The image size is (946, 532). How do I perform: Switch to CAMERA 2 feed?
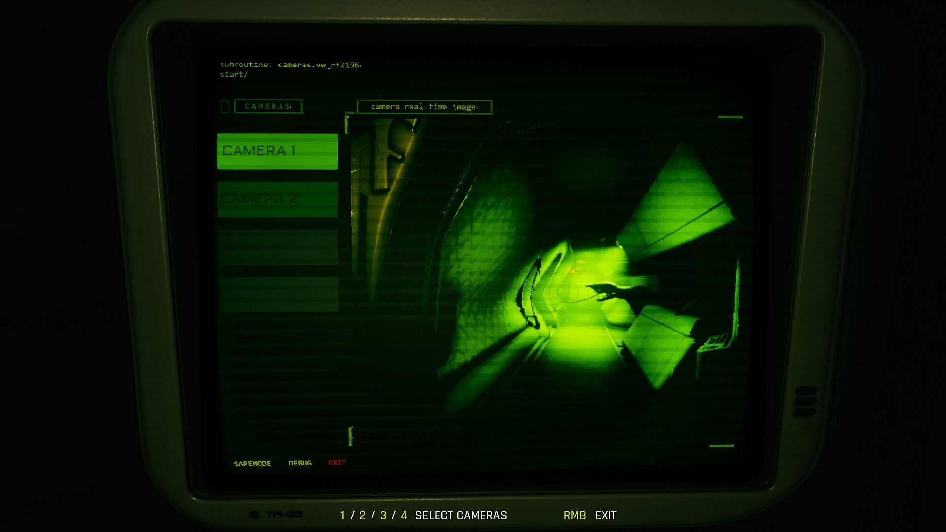pos(277,199)
